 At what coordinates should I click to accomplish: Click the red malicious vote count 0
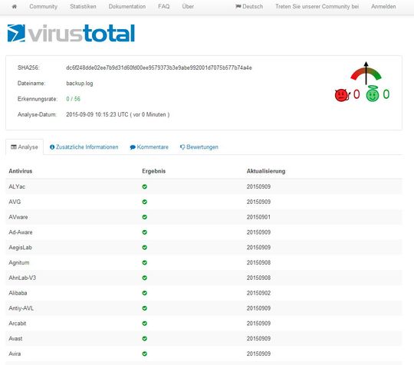pyautogui.click(x=356, y=94)
